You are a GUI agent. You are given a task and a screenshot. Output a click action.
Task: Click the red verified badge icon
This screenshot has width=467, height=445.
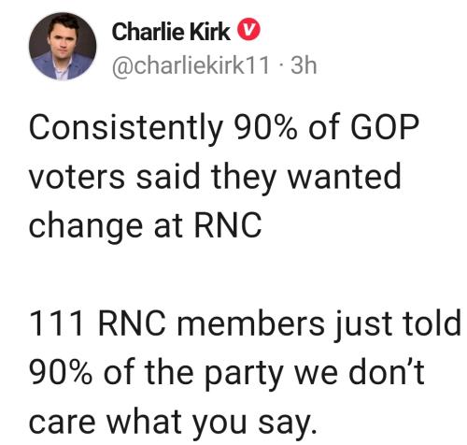click(x=249, y=30)
